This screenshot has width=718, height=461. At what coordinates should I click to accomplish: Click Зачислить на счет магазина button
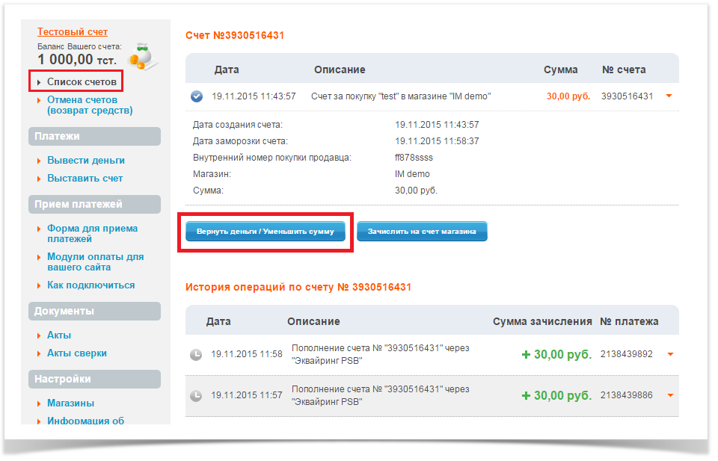[422, 232]
